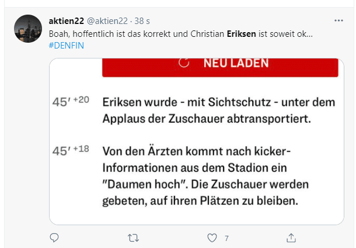Click the share icon below the tweet
The height and width of the screenshot is (248, 356).
point(291,237)
